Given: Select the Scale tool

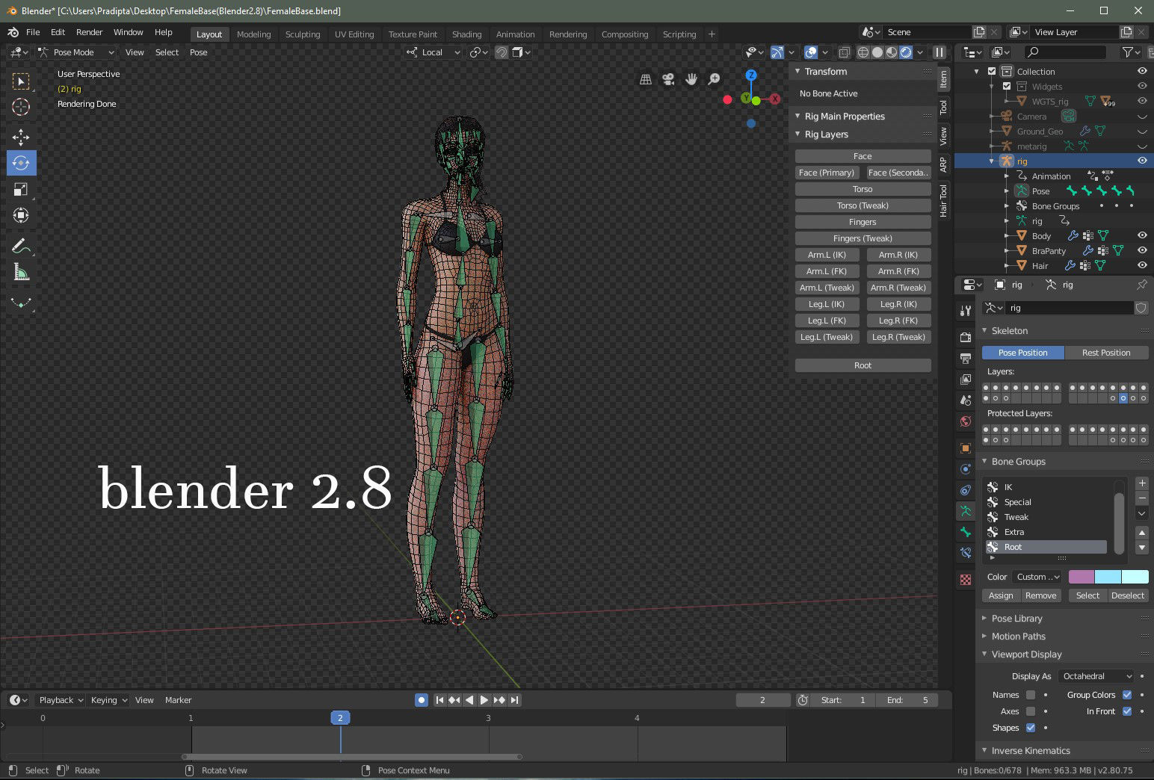Looking at the screenshot, I should pos(21,189).
